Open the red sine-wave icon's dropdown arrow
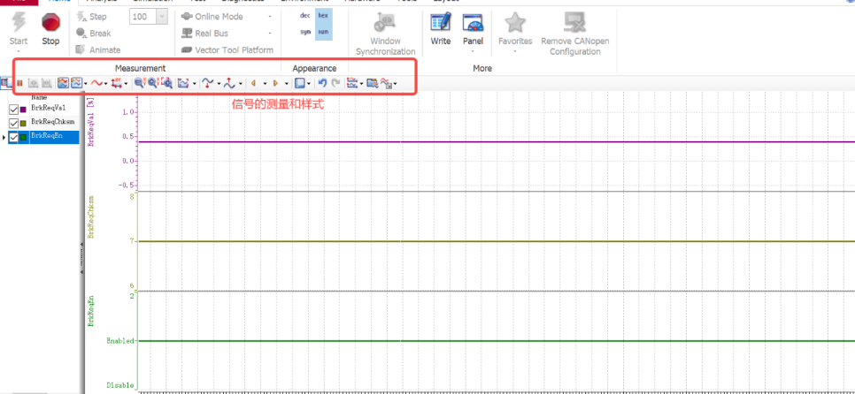Viewport: 855px width, 394px height. click(106, 83)
